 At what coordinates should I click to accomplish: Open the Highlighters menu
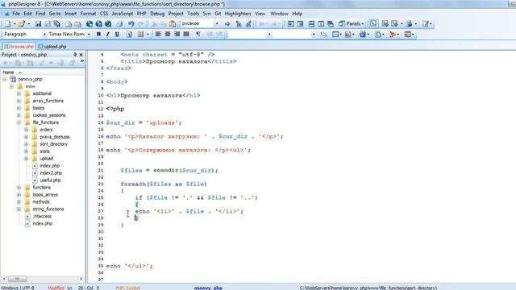point(238,14)
